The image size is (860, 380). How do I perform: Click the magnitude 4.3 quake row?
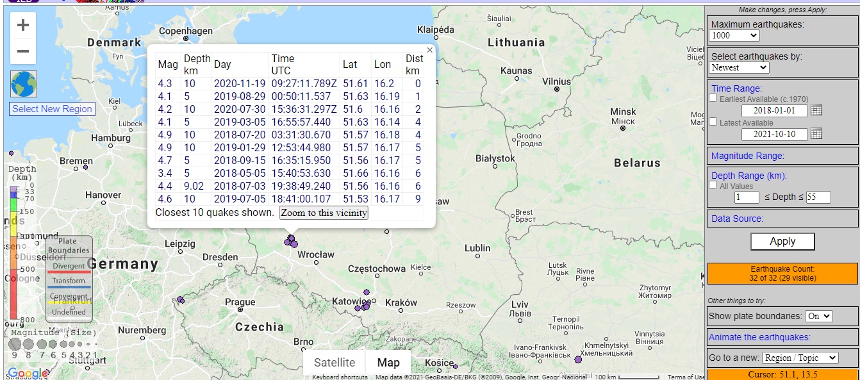(290, 83)
